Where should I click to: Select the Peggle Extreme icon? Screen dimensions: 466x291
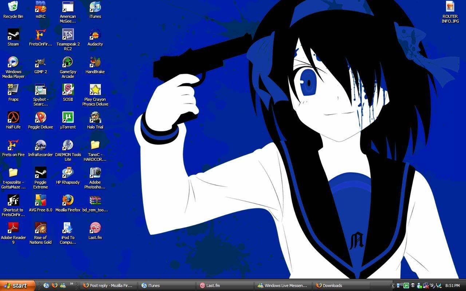(x=40, y=178)
